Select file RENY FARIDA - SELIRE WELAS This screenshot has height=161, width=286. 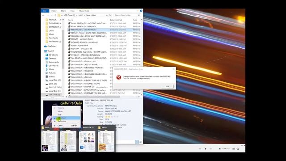(x=84, y=30)
